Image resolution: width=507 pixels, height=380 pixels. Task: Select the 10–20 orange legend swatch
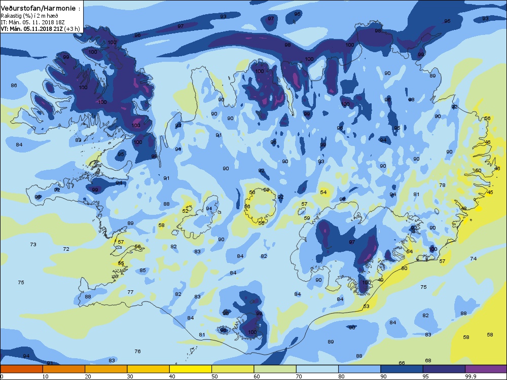[x=64, y=369]
